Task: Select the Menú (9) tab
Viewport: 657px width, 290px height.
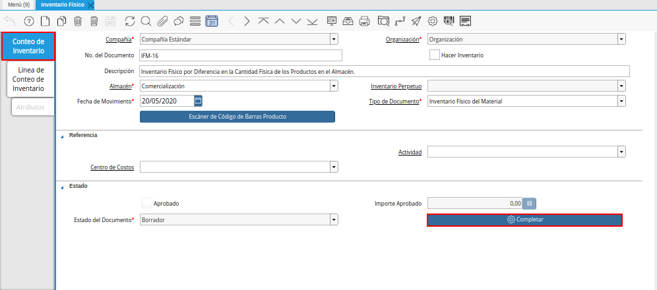Action: click(x=18, y=5)
